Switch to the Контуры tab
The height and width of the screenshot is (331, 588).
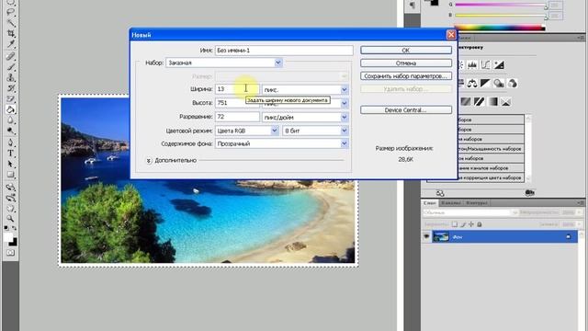[476, 202]
